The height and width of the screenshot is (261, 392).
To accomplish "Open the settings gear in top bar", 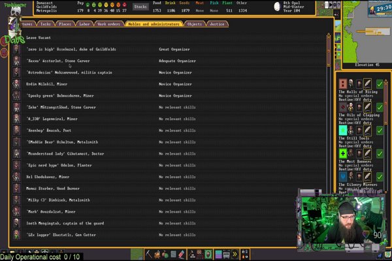I will pos(335,5).
